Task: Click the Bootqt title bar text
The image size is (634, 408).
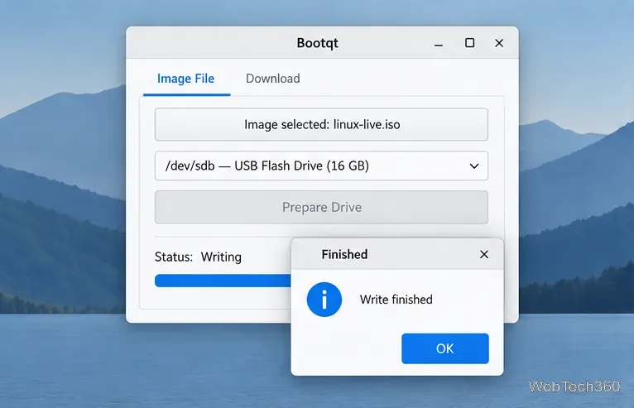Action: (317, 43)
